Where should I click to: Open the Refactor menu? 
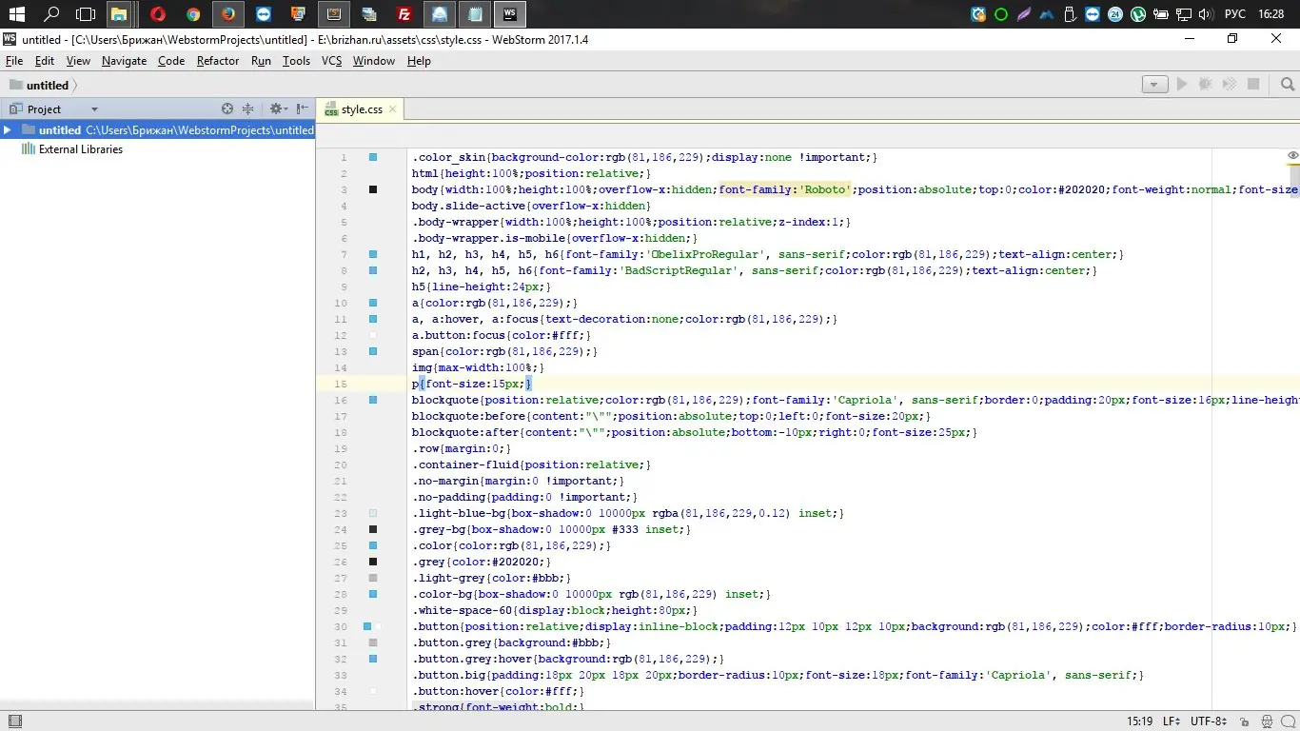pos(218,61)
